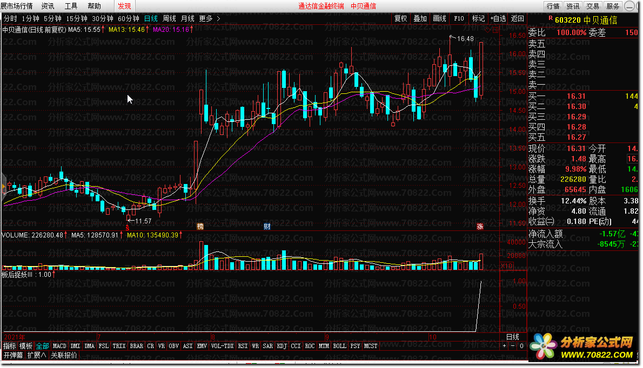
Task: Click the VOLUME: 226280.48 label
Action: point(32,235)
